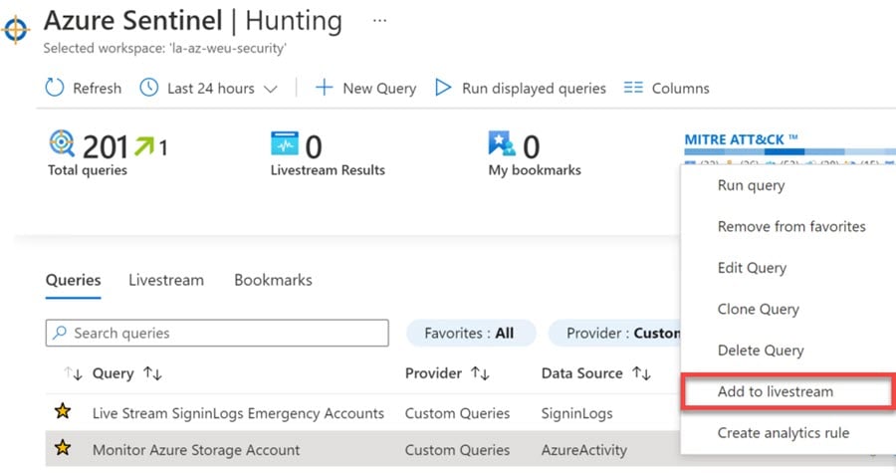
Task: Sort the table by Provider column
Action: (447, 373)
